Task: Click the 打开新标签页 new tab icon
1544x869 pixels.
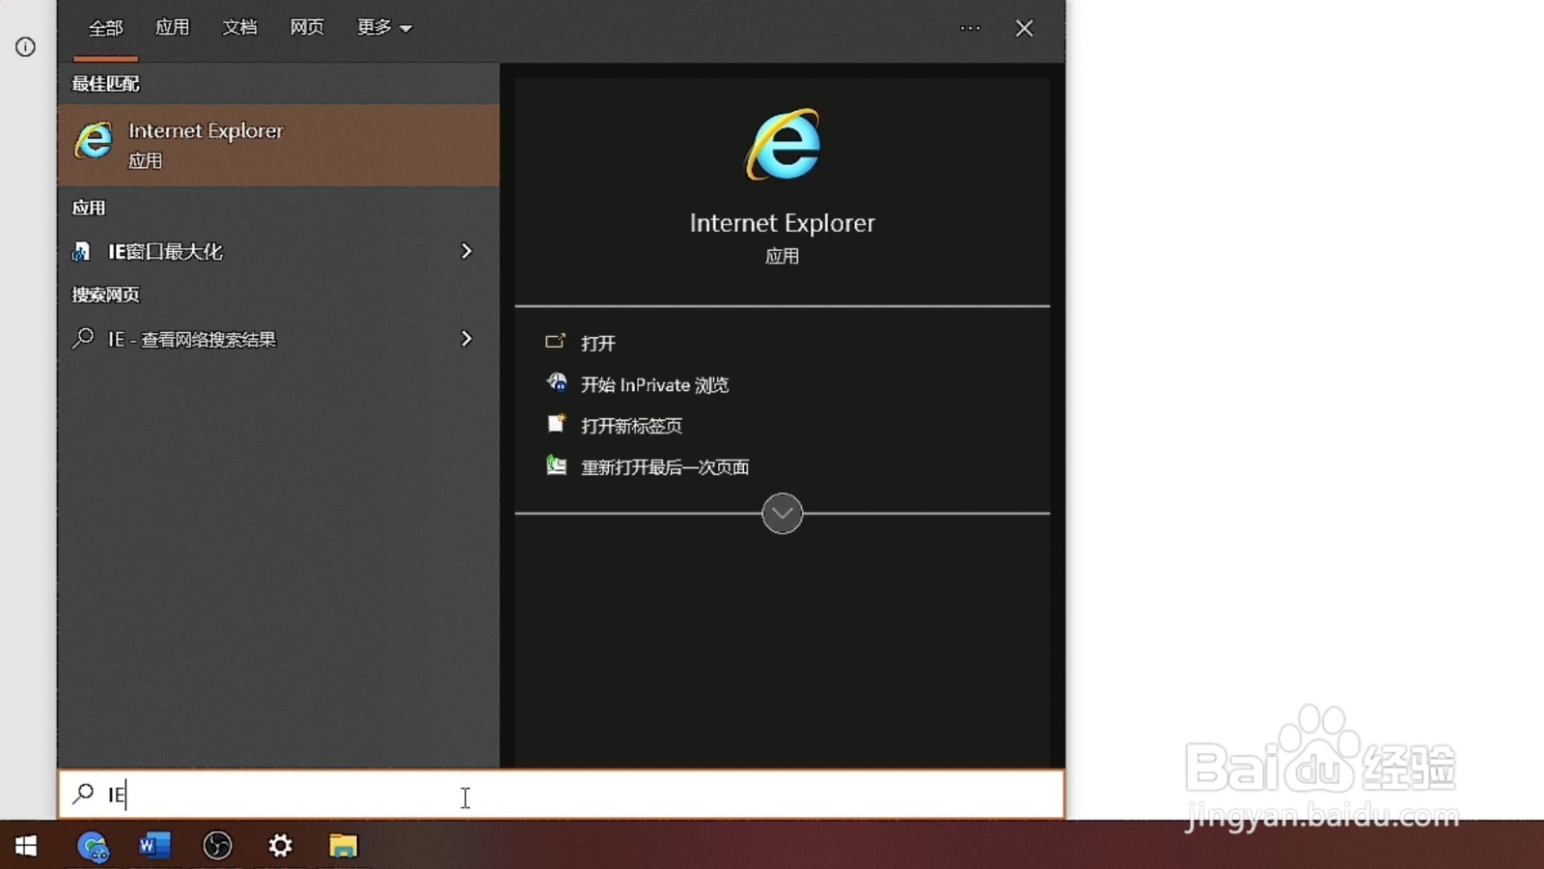Action: [x=556, y=424]
